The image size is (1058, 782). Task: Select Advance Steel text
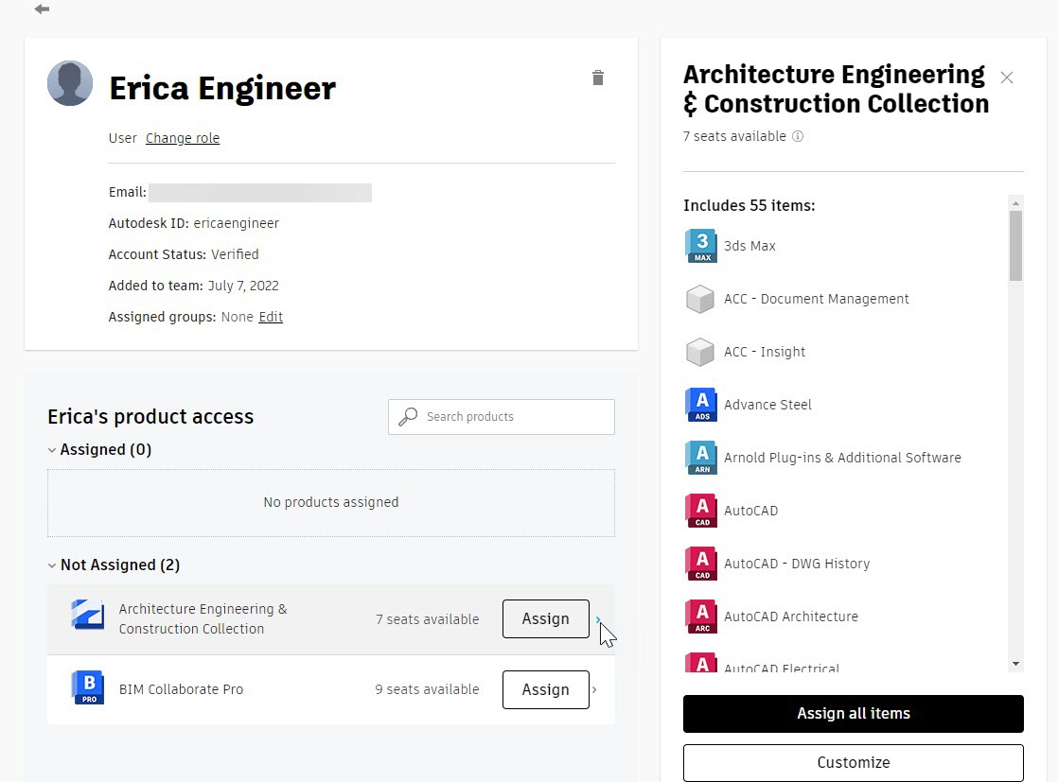pyautogui.click(x=767, y=405)
